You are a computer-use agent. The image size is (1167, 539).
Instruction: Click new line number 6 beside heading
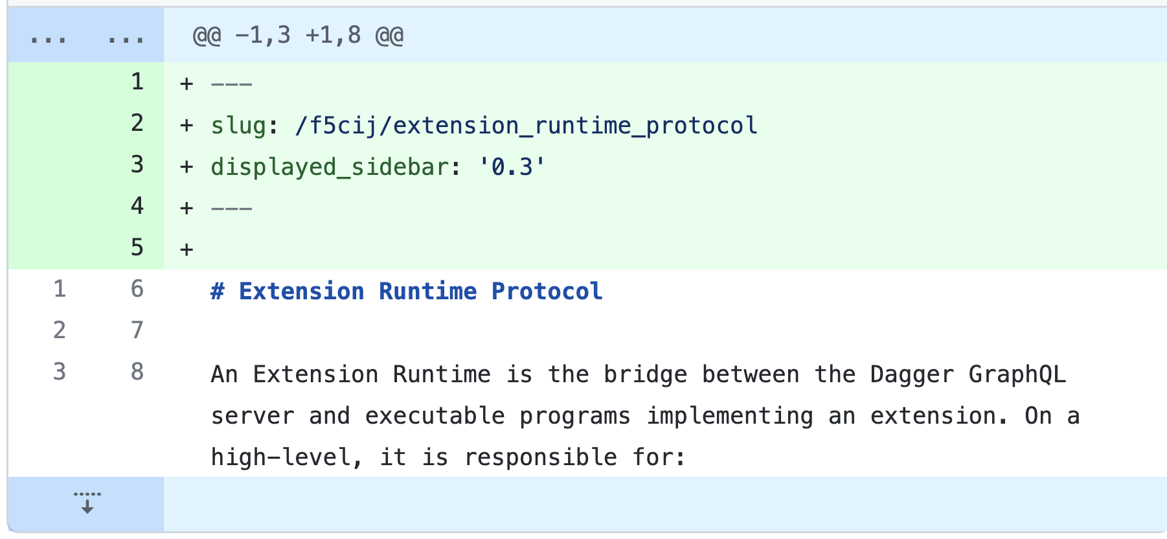(137, 289)
